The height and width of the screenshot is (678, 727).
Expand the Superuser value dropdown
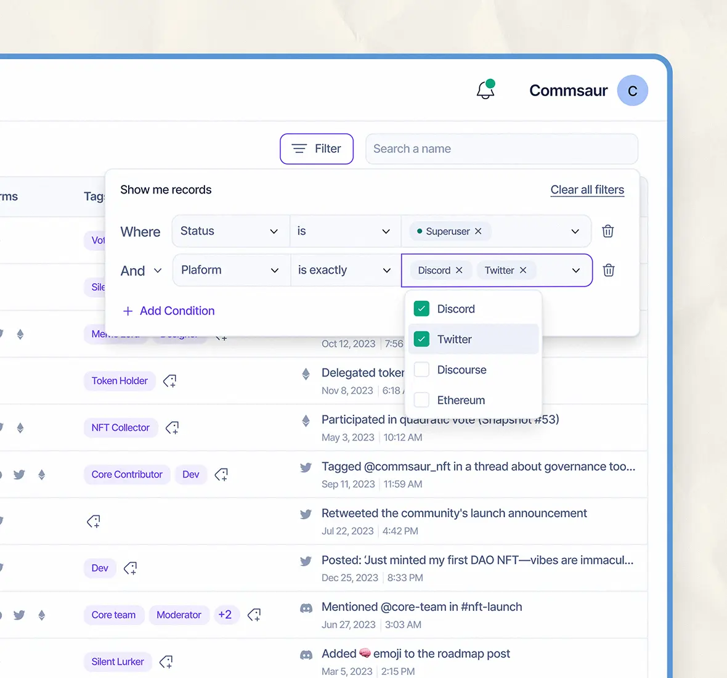575,231
